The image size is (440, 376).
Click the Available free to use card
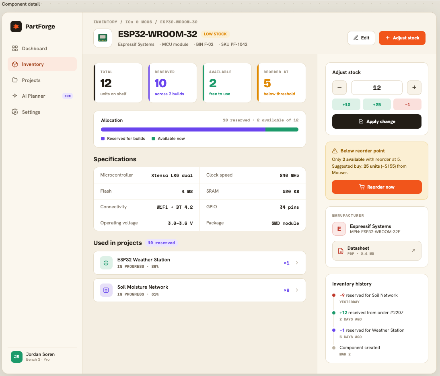227,83
